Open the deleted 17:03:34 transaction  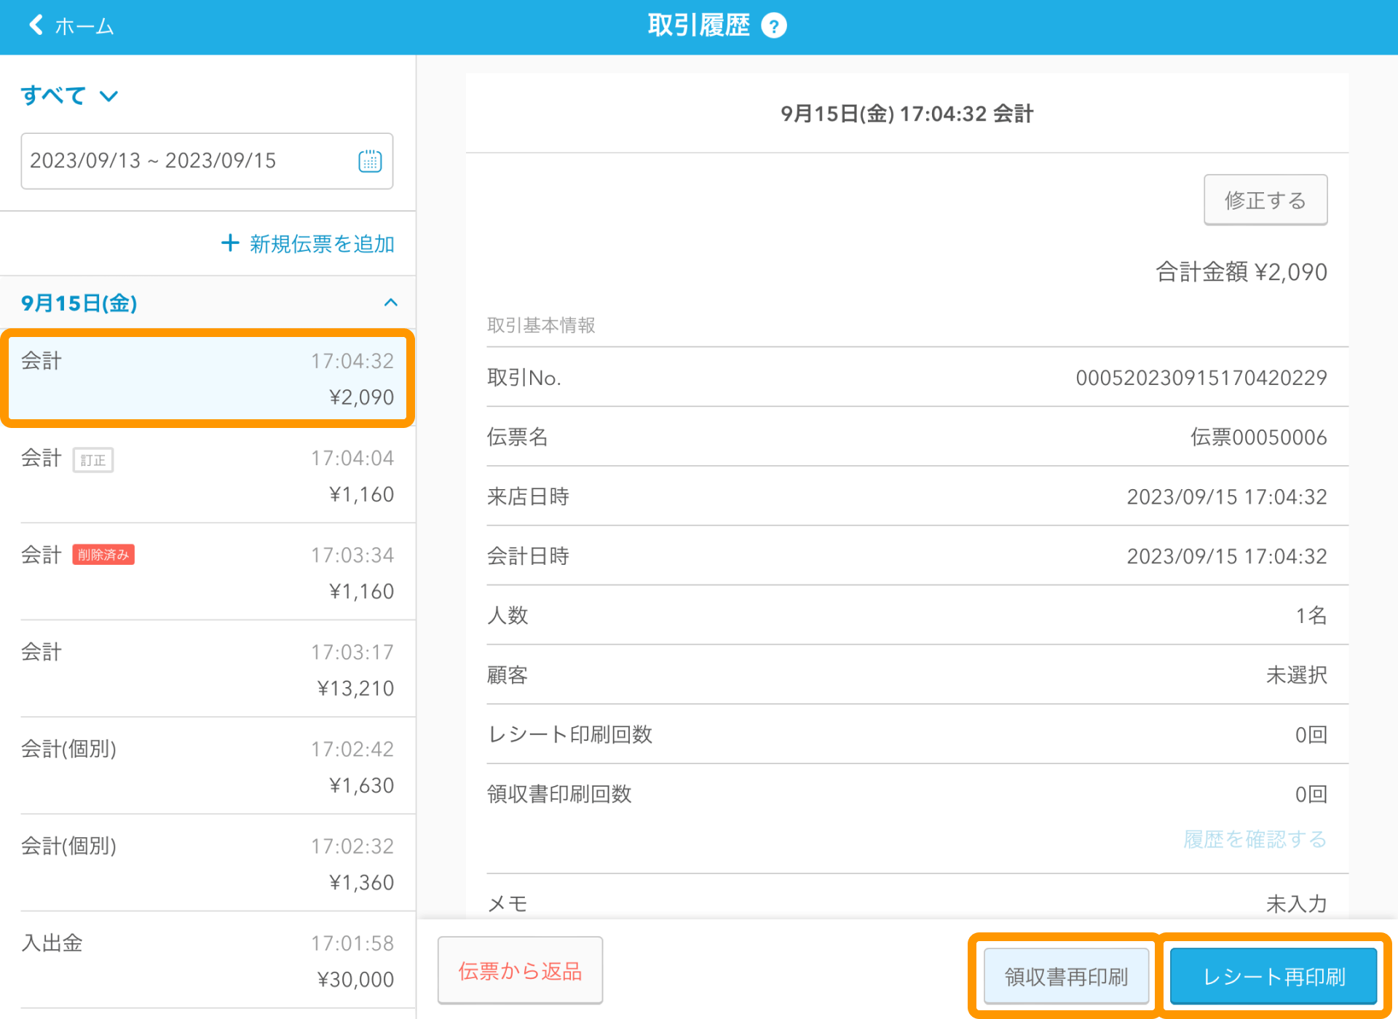[x=208, y=572]
